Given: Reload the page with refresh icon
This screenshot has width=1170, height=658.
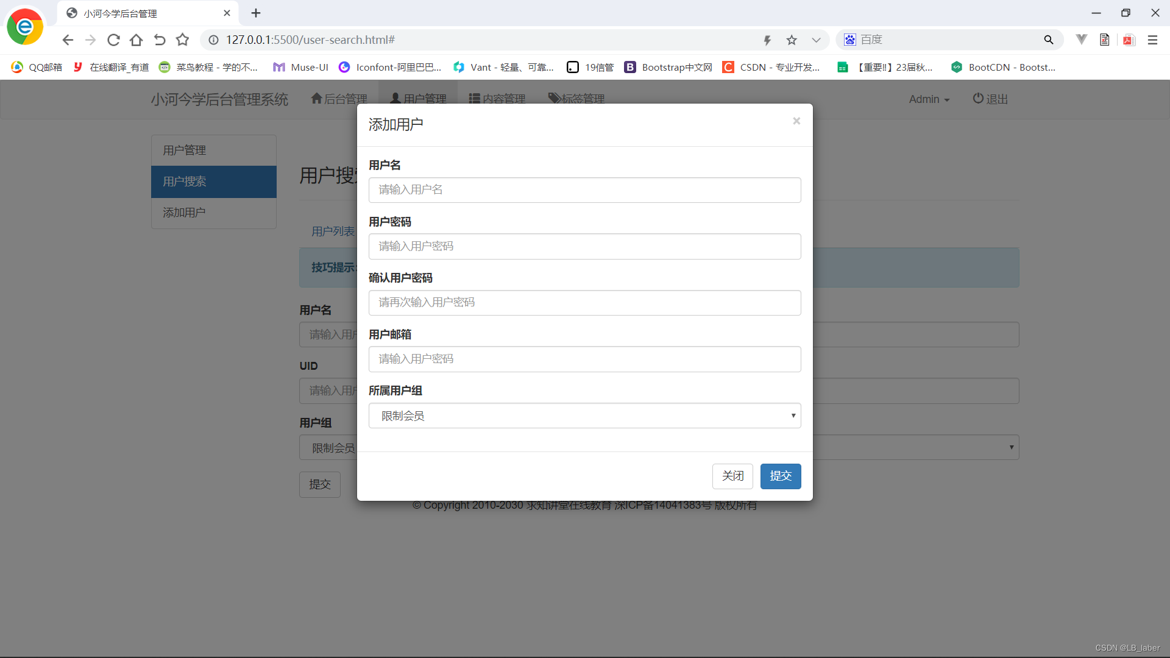Looking at the screenshot, I should [113, 40].
